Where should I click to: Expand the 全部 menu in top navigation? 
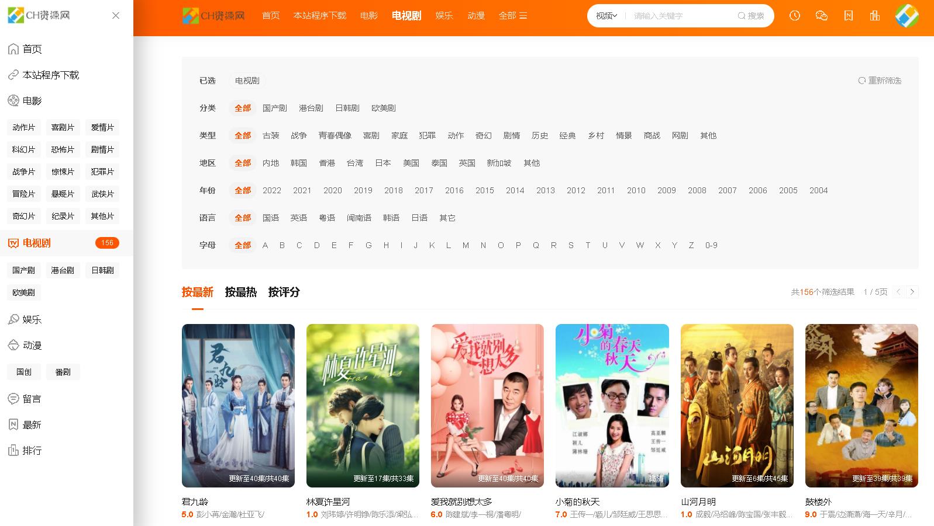click(x=512, y=16)
